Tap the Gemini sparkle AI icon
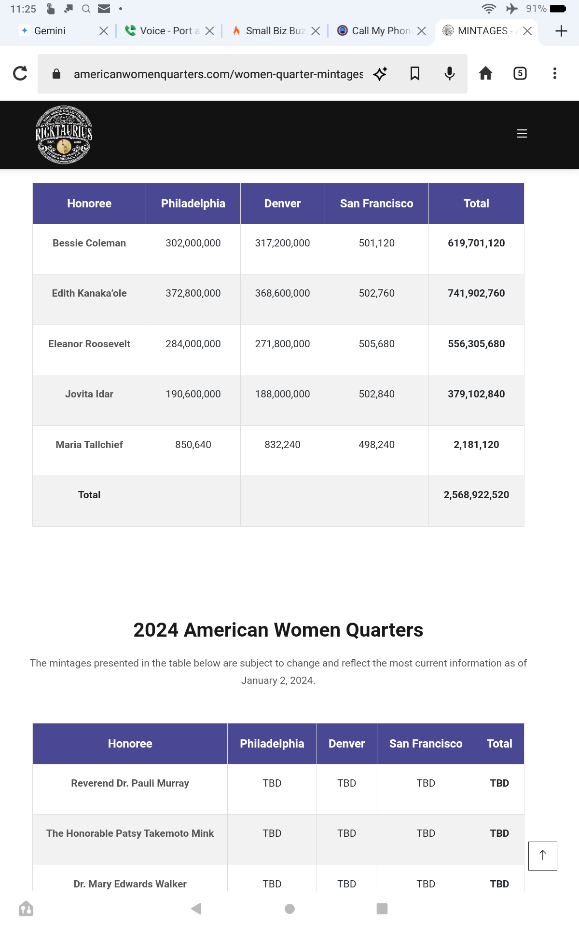Screen dimensions: 579x926 click(380, 73)
